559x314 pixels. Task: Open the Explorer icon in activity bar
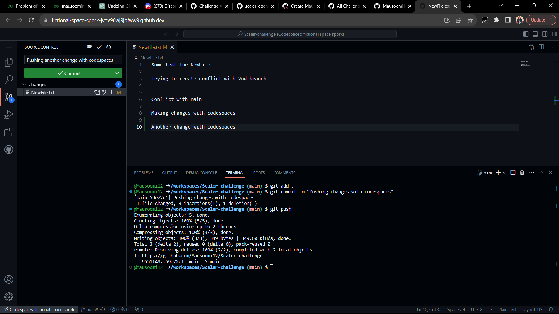click(9, 62)
